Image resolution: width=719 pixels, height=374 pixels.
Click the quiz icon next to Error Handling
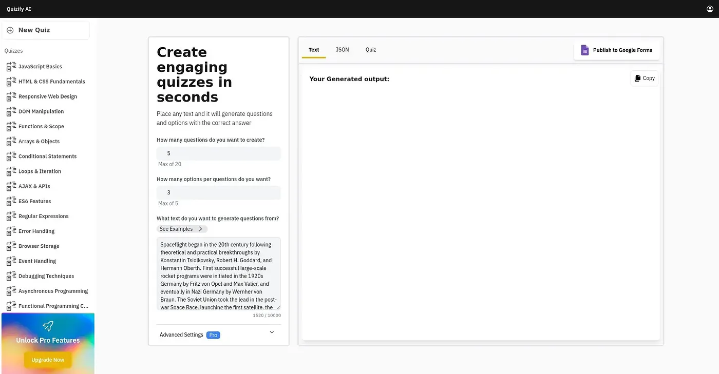[x=11, y=231]
